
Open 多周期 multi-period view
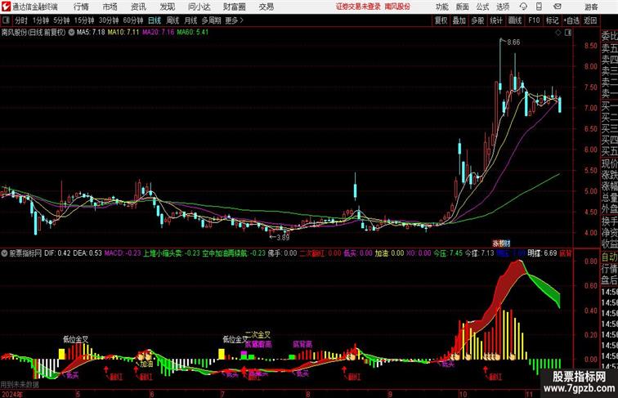point(211,20)
